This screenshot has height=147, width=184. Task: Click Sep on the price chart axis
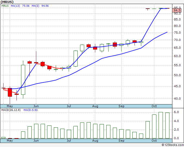point(121,106)
